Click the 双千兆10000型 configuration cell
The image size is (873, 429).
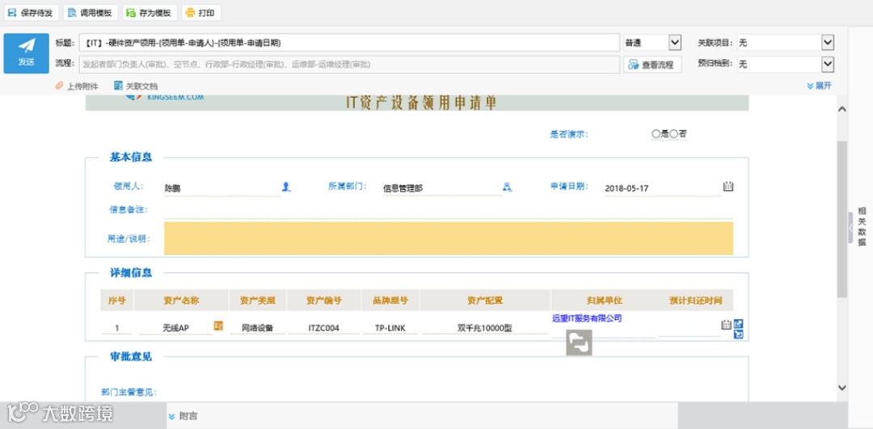pyautogui.click(x=484, y=328)
